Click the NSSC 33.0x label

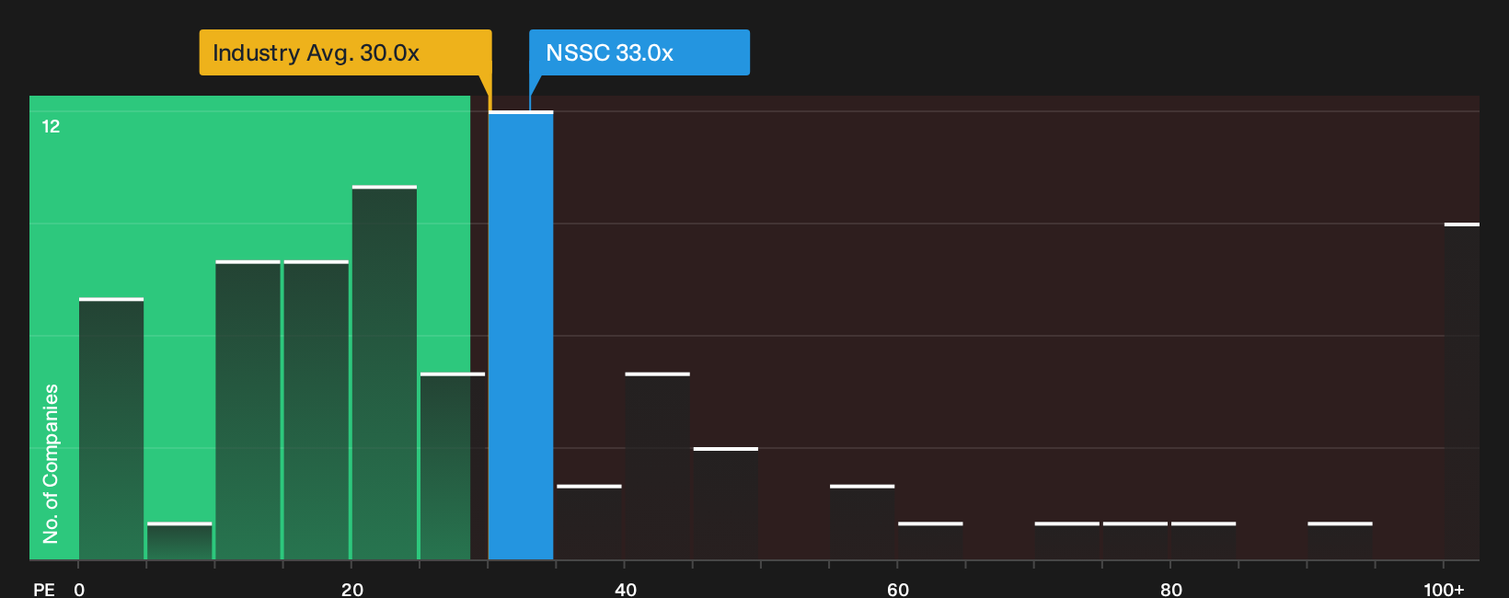click(x=639, y=52)
